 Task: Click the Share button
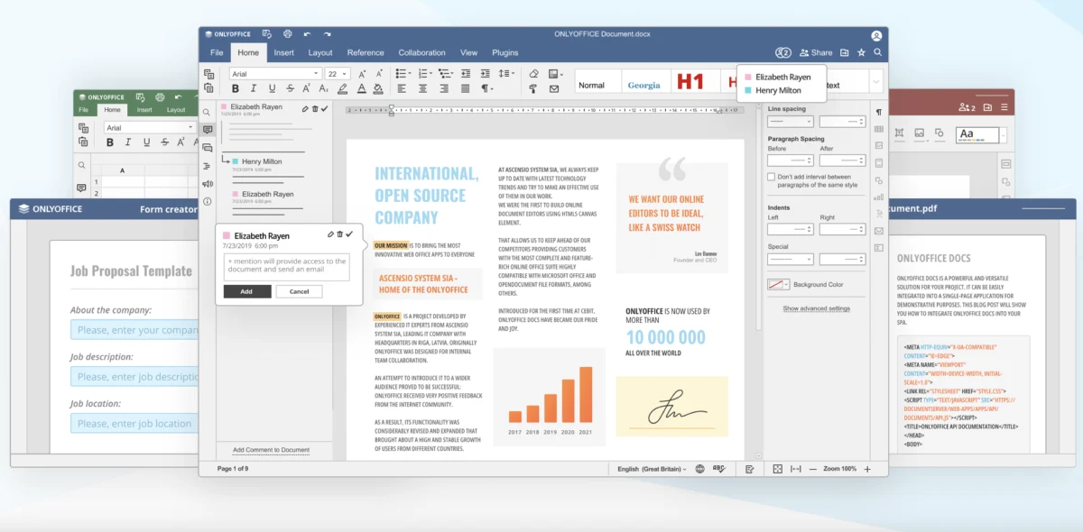[x=816, y=52]
